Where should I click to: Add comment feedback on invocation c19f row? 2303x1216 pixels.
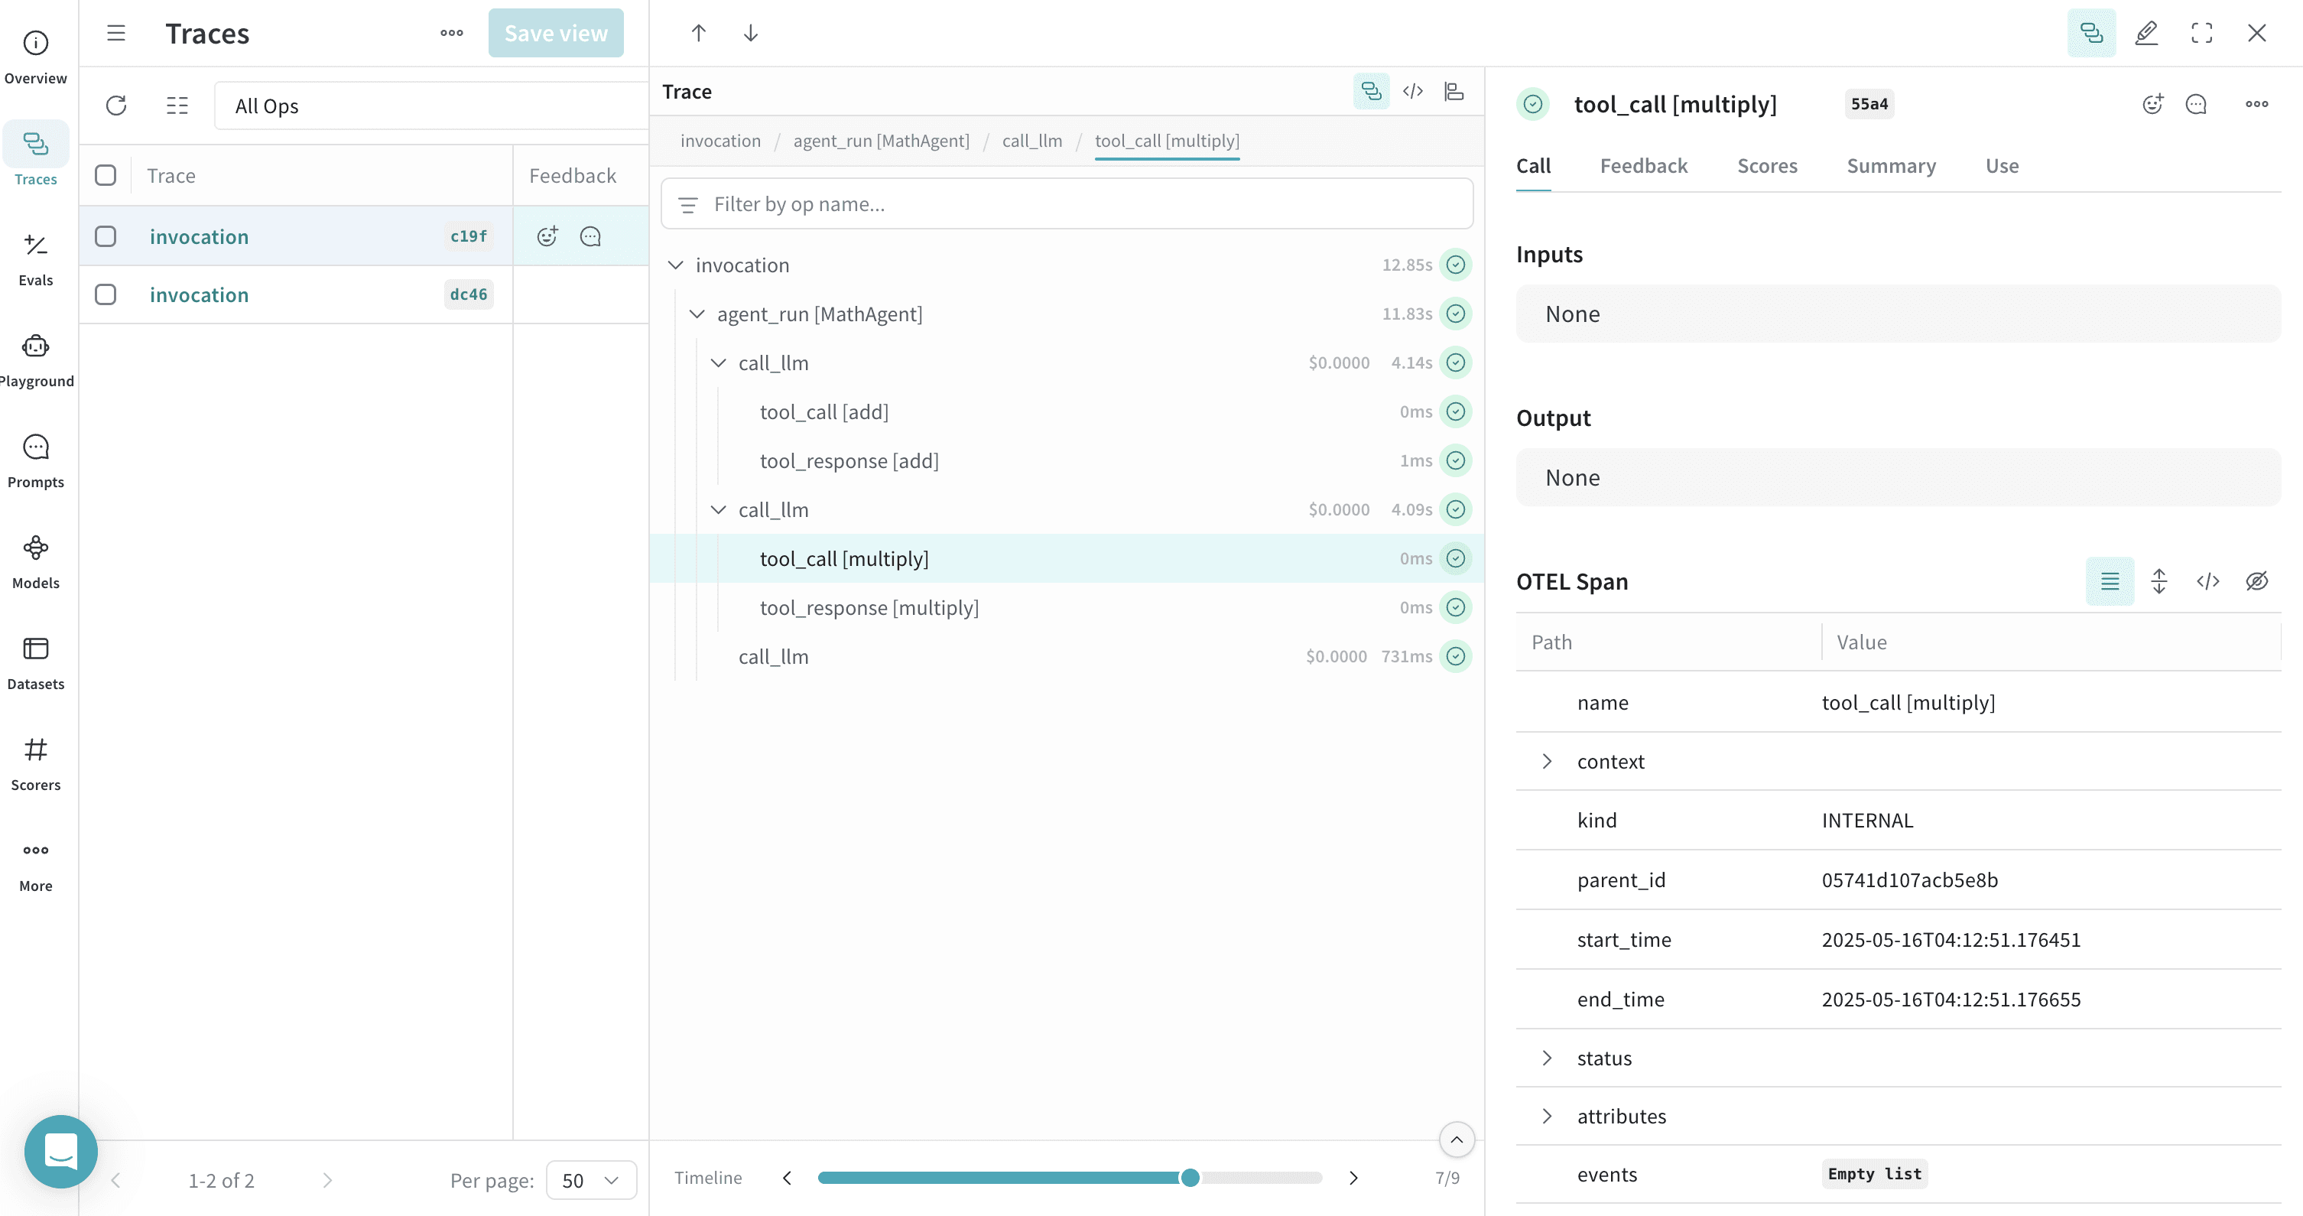[590, 236]
